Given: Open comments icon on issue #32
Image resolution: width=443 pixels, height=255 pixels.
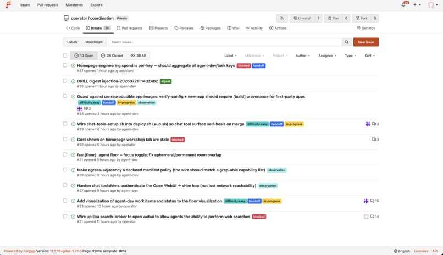Looking at the screenshot, I should (375, 140).
